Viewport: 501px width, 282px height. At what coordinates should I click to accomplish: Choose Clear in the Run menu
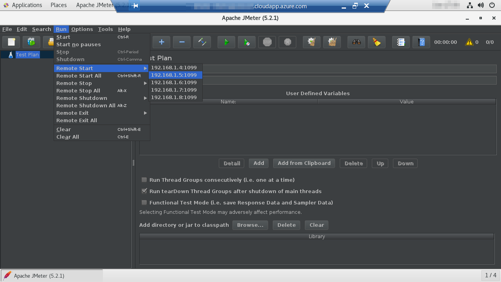coord(101,129)
